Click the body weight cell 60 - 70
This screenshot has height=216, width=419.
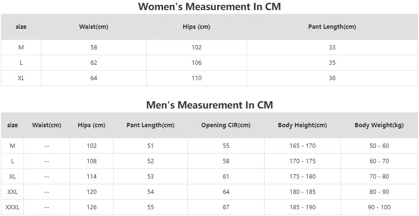point(379,161)
